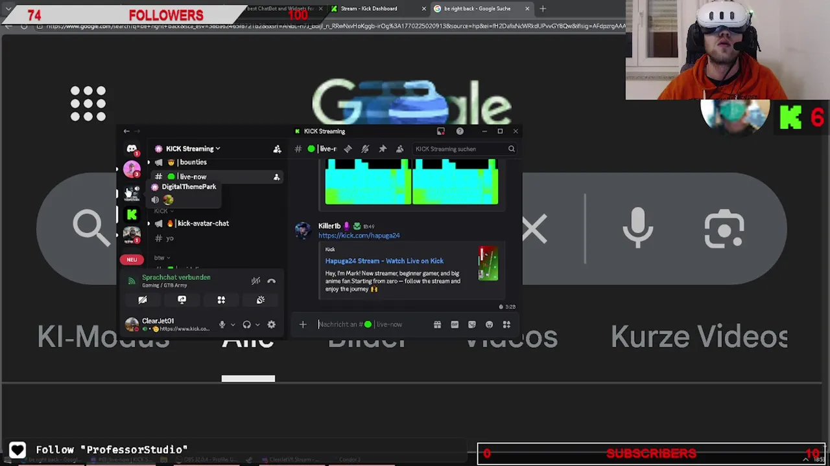The height and width of the screenshot is (466, 830).
Task: Open the sticker picker
Action: pos(472,324)
